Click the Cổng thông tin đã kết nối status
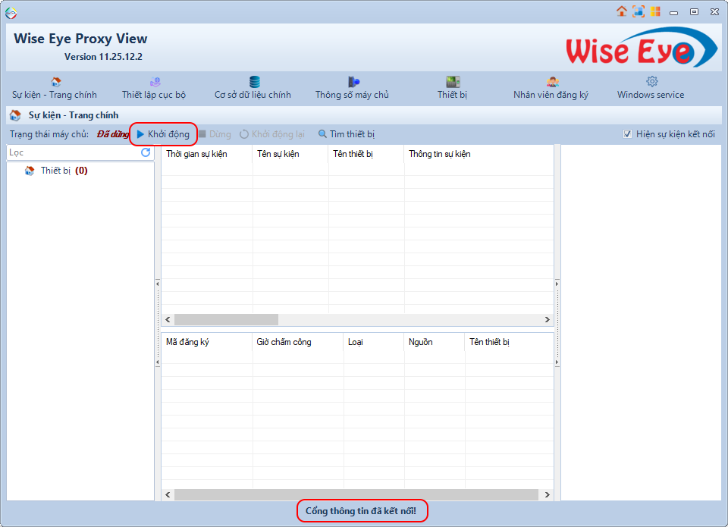728x527 pixels. [x=362, y=512]
